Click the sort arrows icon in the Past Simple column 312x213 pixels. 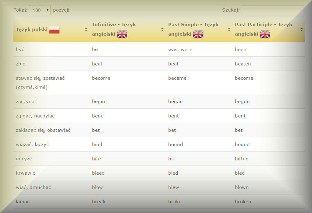click(x=229, y=30)
